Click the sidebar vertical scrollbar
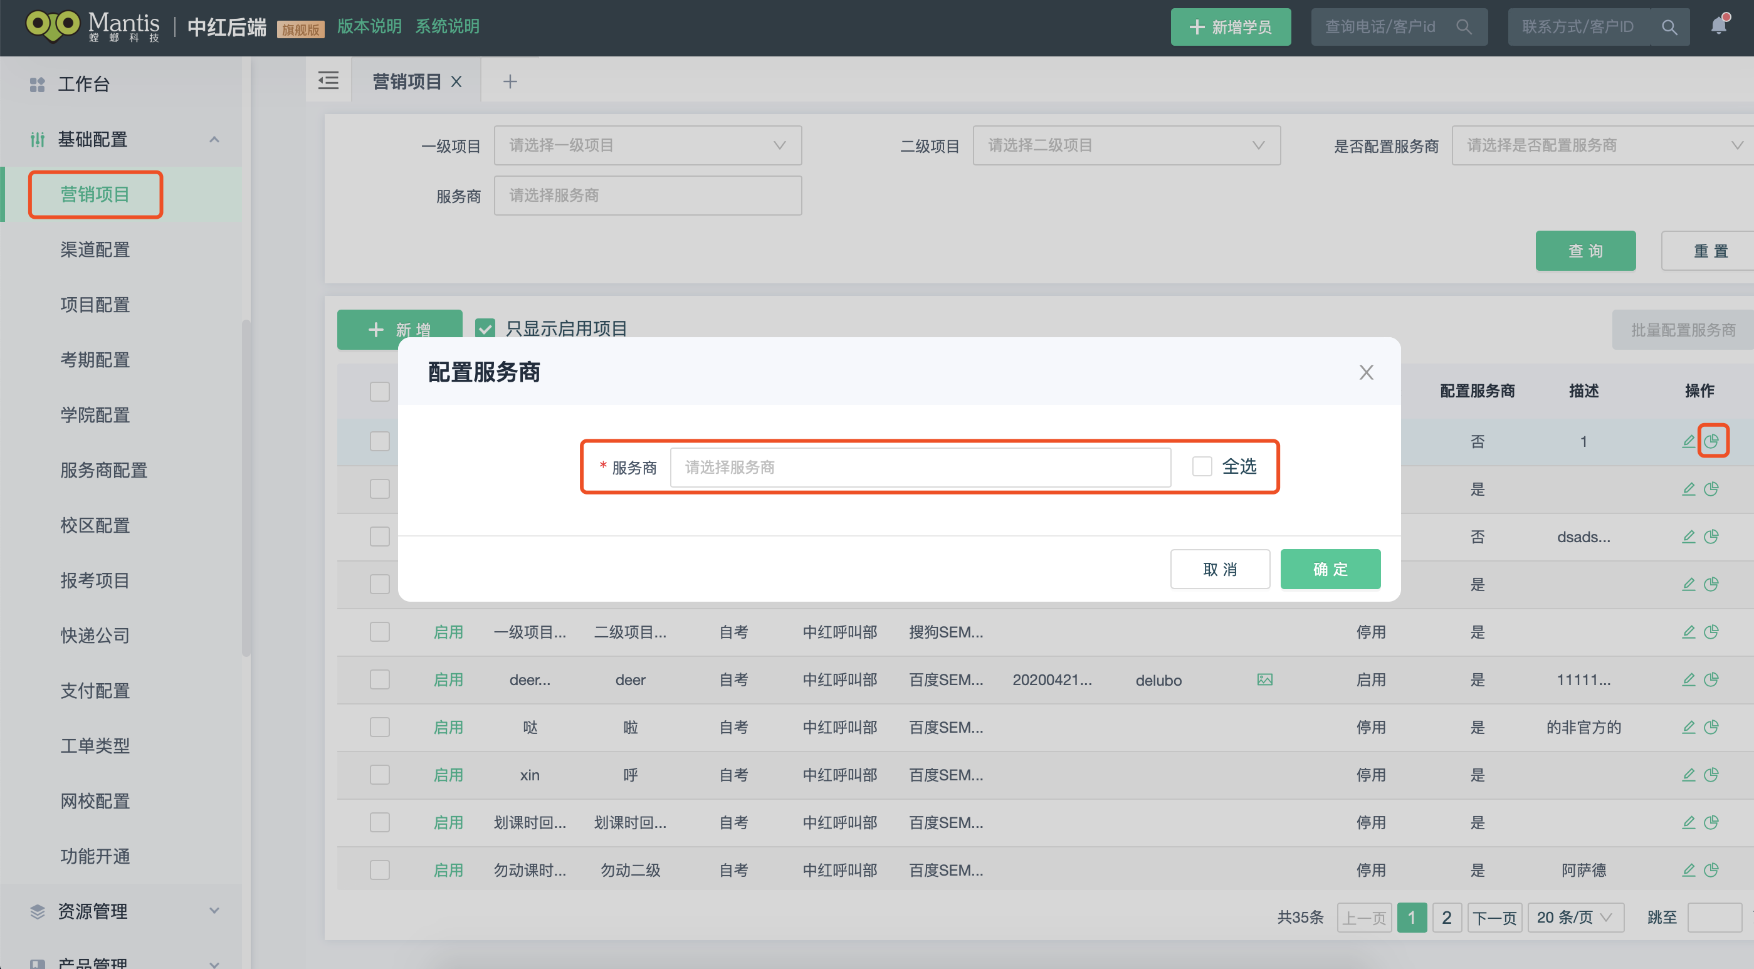Screen dimensions: 1754x969 pyautogui.click(x=246, y=488)
